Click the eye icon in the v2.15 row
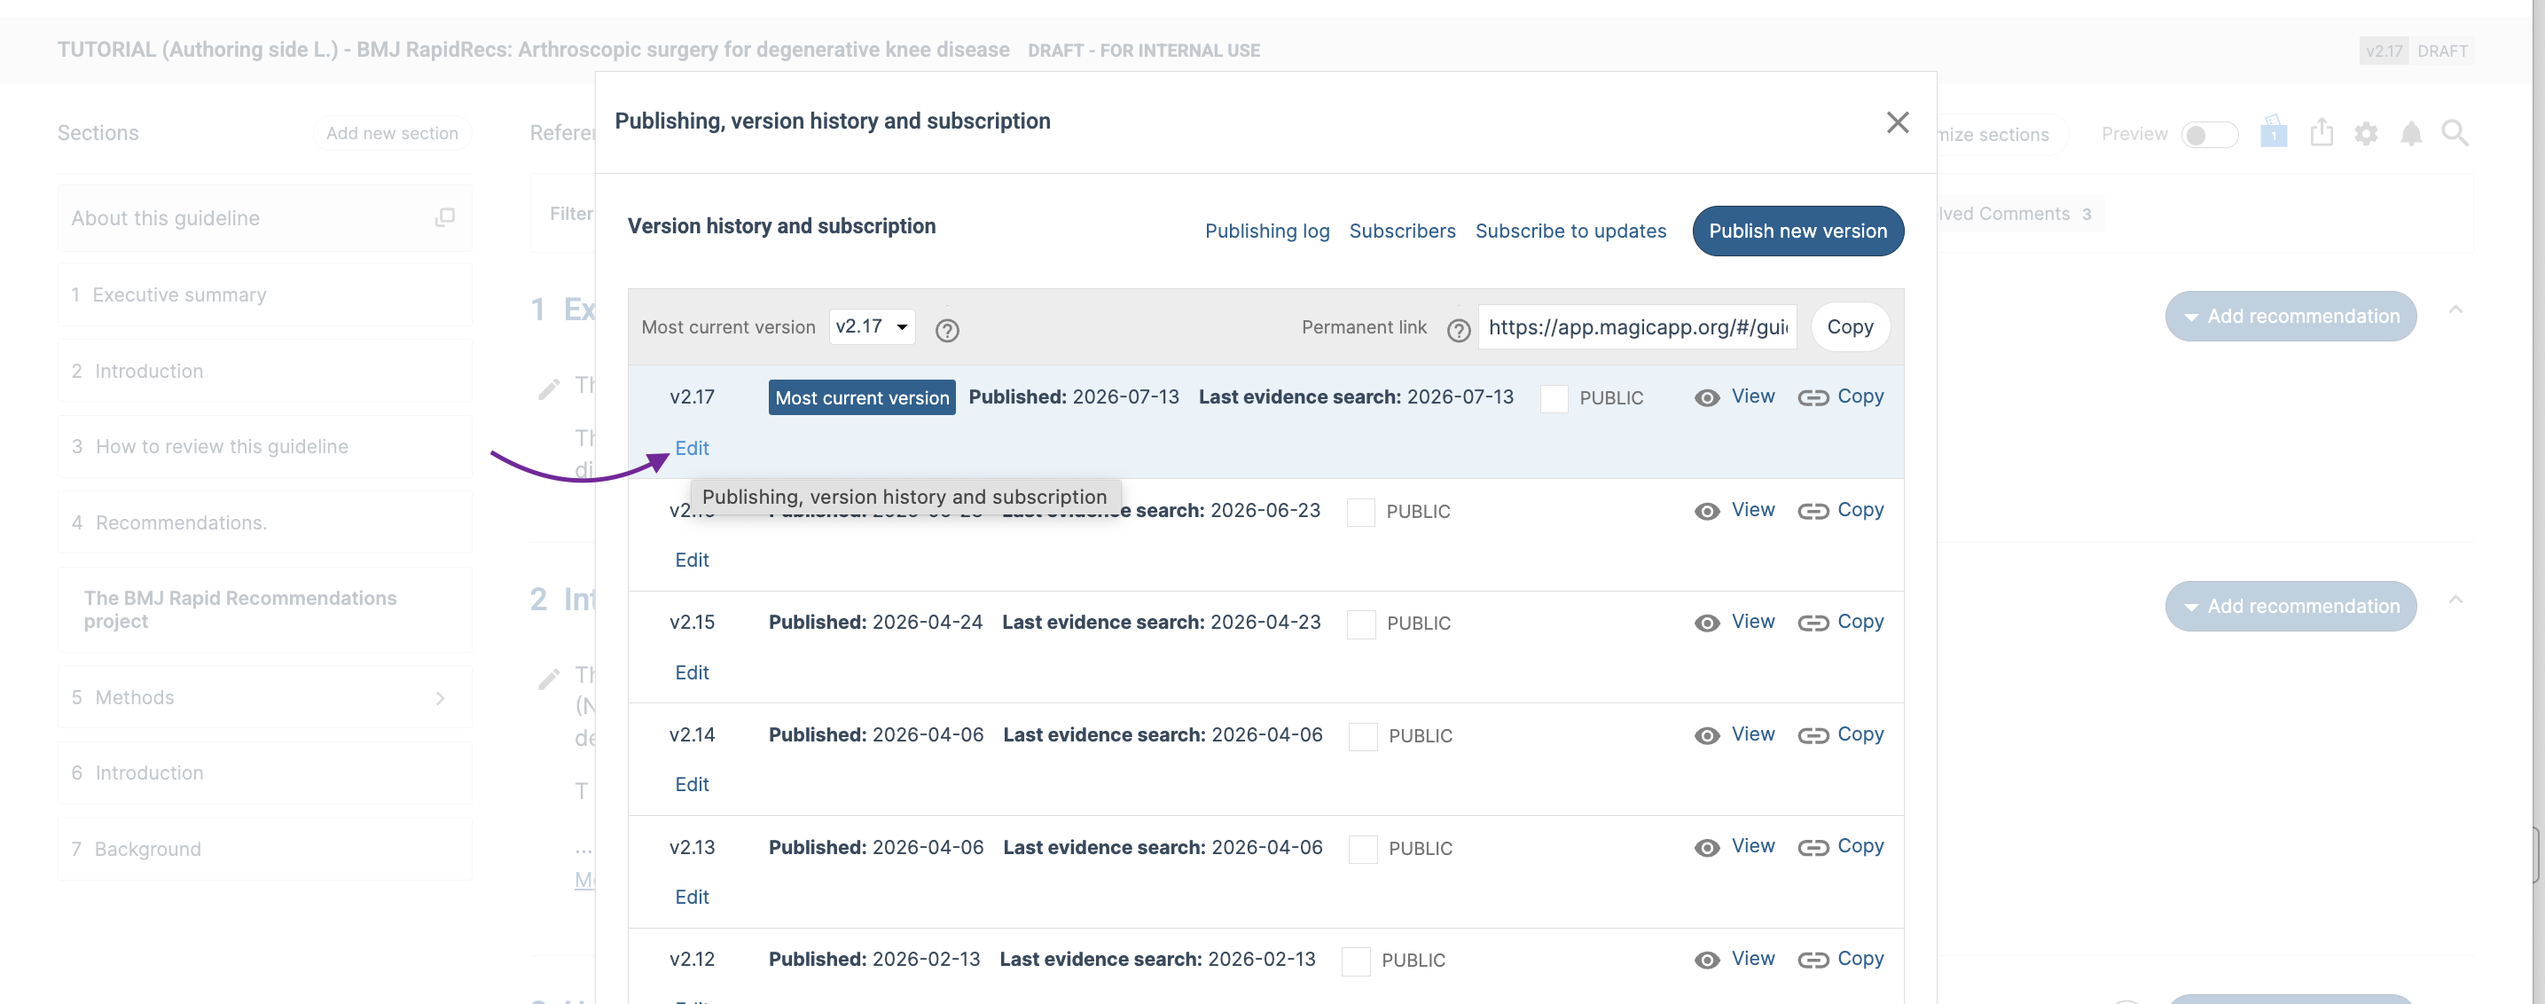The height and width of the screenshot is (1004, 2545). [x=1706, y=624]
